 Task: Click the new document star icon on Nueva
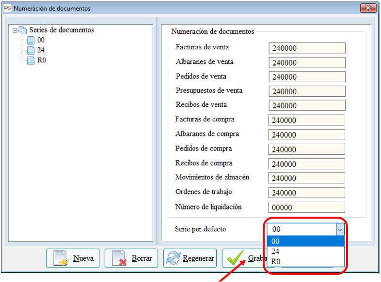click(61, 258)
